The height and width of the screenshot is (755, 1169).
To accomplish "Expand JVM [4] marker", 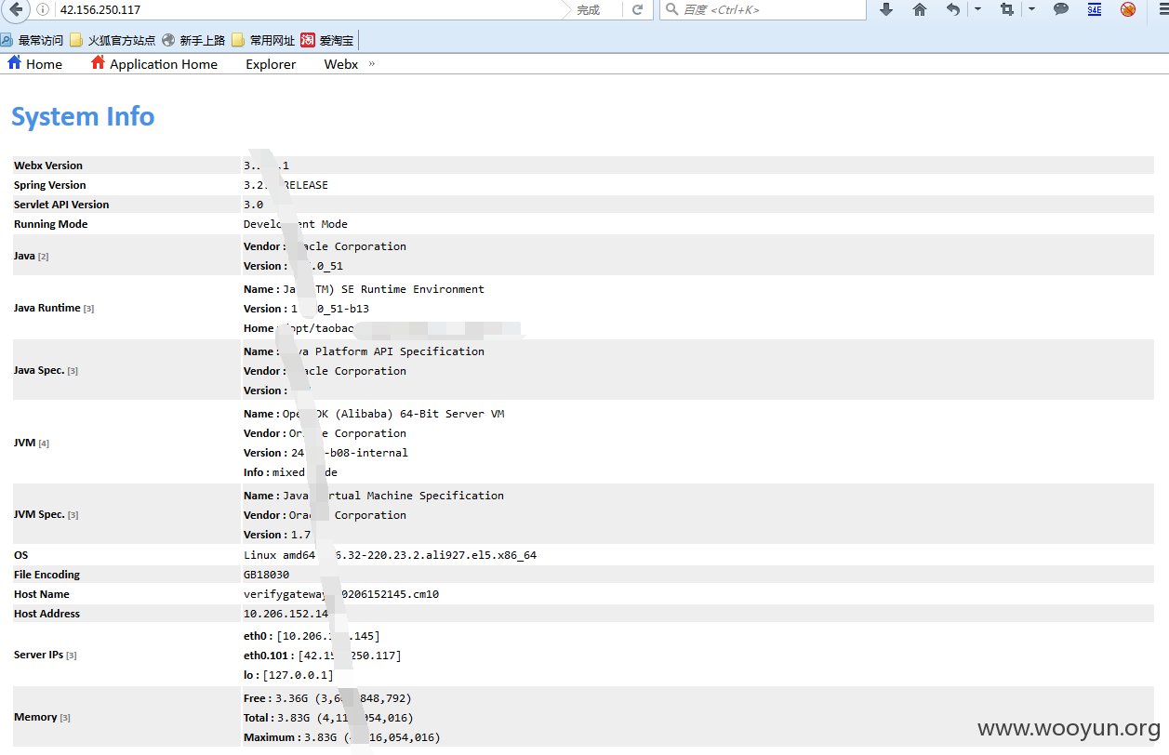I will coord(44,444).
